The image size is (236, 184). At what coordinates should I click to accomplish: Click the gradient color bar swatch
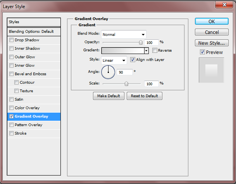122,51
